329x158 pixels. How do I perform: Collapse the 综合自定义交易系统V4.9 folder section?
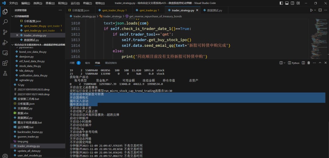[x=38, y=45]
